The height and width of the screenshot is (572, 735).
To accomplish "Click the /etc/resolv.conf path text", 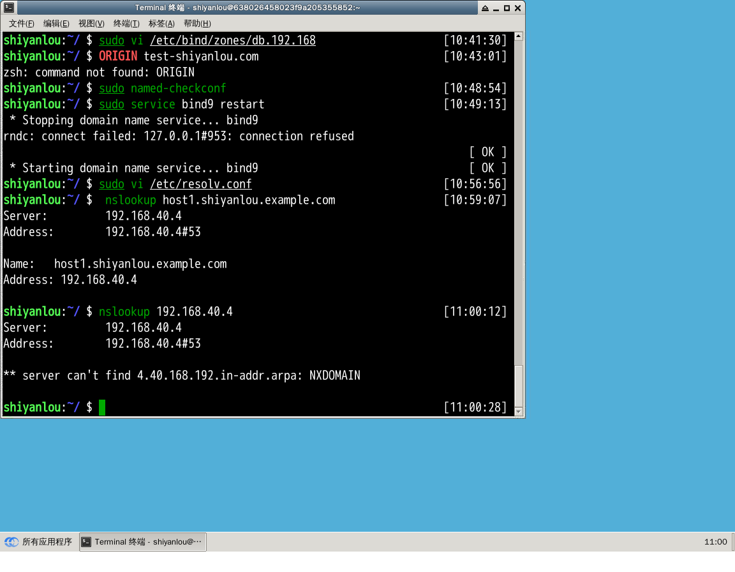I will [201, 184].
